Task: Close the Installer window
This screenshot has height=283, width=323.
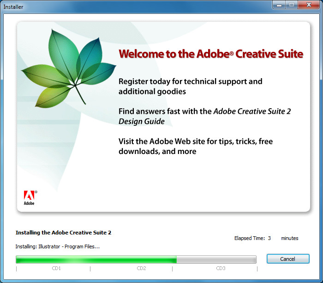Action: [x=309, y=5]
